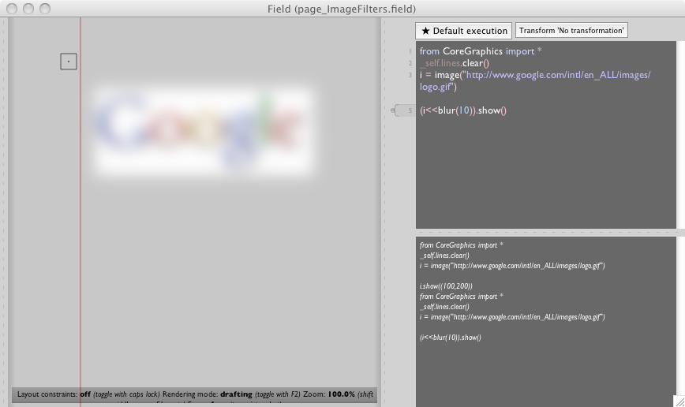Select the small square element box on canvas
Screen dimensions: 685x407
click(x=69, y=61)
